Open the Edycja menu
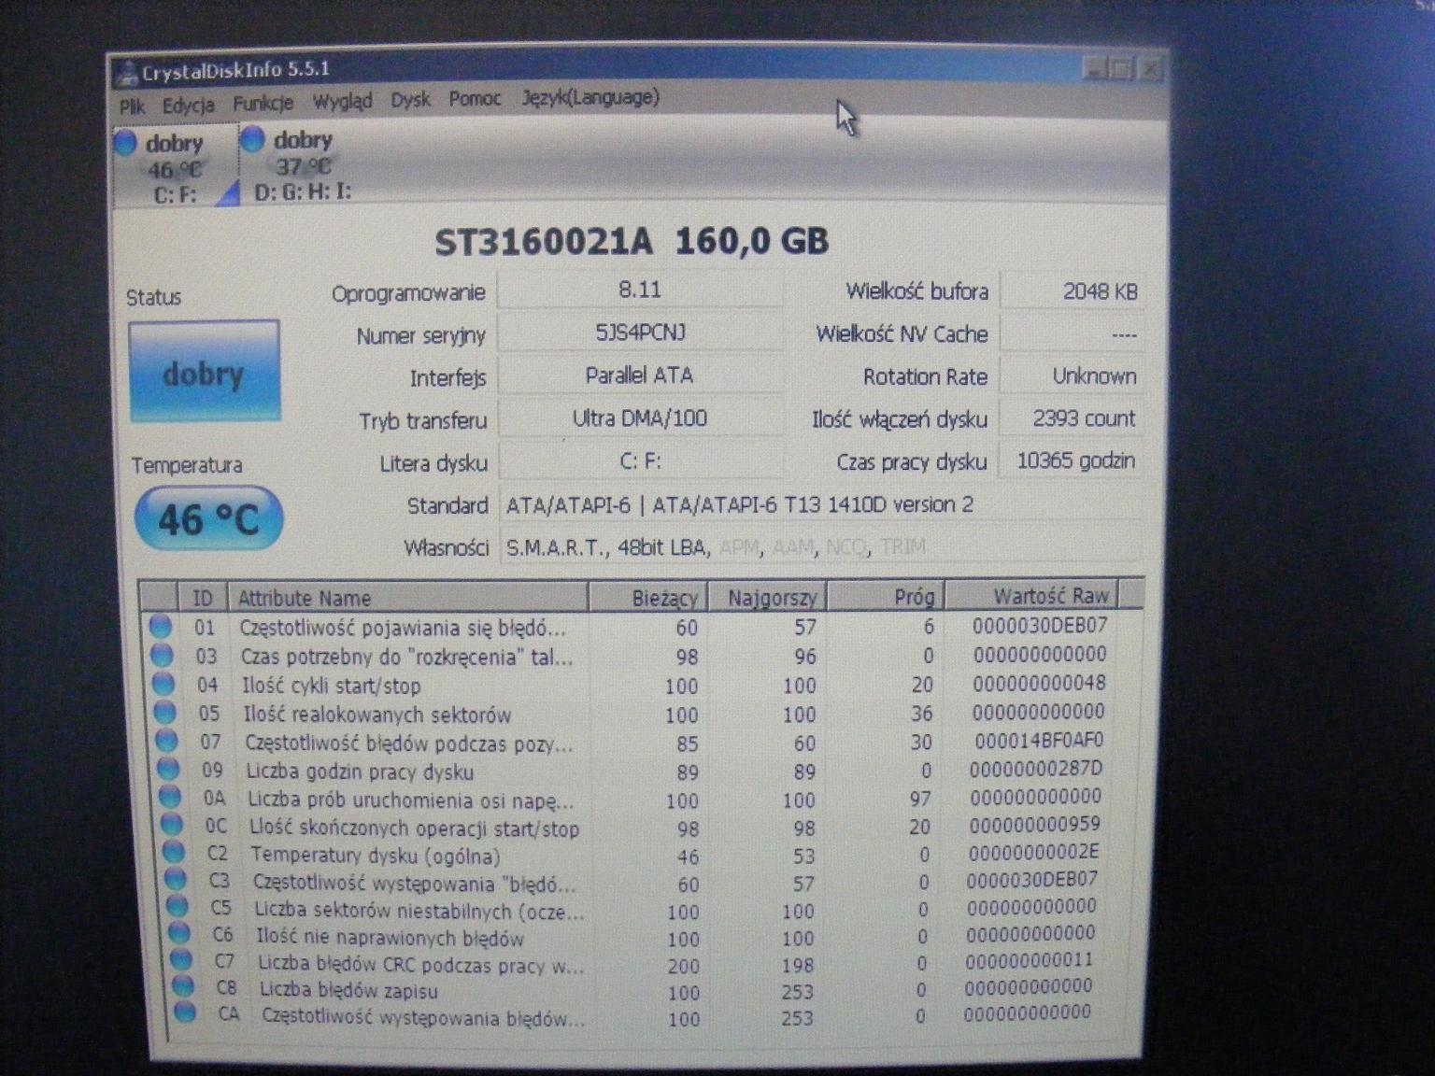The image size is (1435, 1076). coord(188,105)
